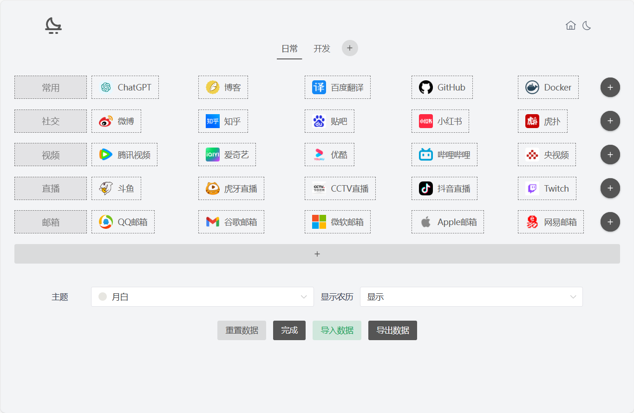
Task: Click the wide add-category plus bar
Action: click(x=317, y=254)
